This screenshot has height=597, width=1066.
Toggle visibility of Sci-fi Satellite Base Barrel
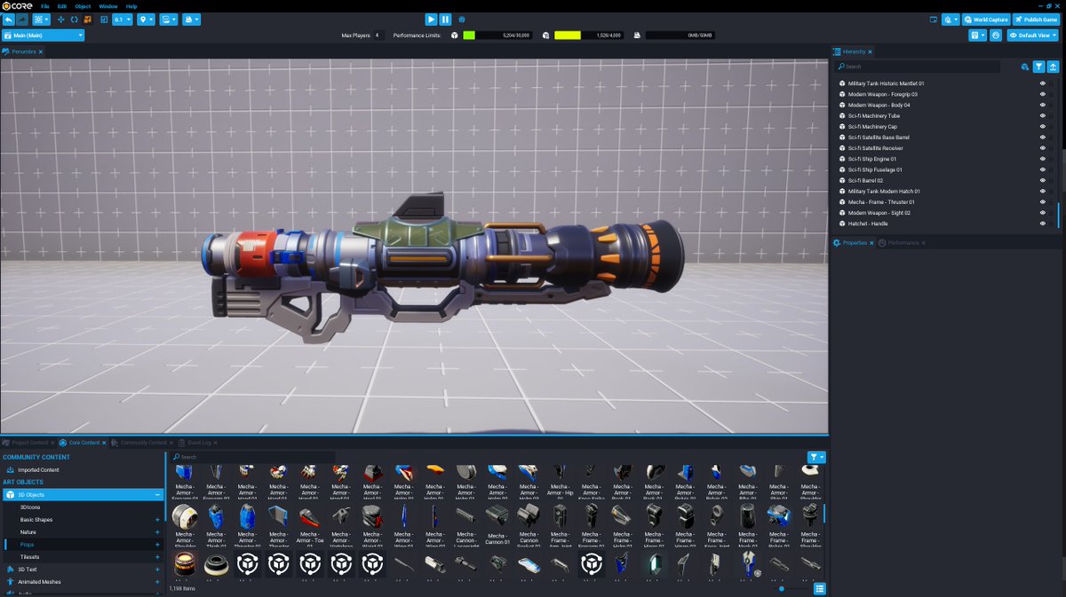point(1043,137)
